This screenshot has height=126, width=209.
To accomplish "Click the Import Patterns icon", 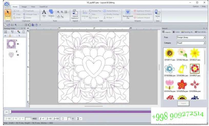I will (x=75, y=14).
